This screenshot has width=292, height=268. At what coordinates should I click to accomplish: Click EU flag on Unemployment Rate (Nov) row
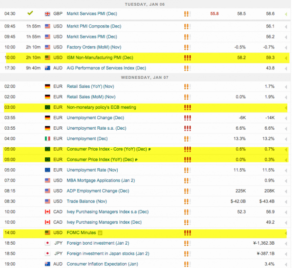click(47, 170)
